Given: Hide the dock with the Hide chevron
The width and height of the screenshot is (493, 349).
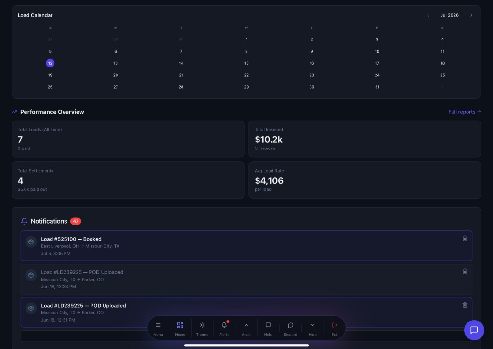Looking at the screenshot, I should point(312,328).
